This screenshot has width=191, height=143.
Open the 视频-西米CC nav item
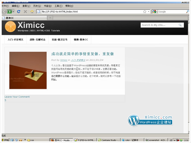(x=81, y=40)
